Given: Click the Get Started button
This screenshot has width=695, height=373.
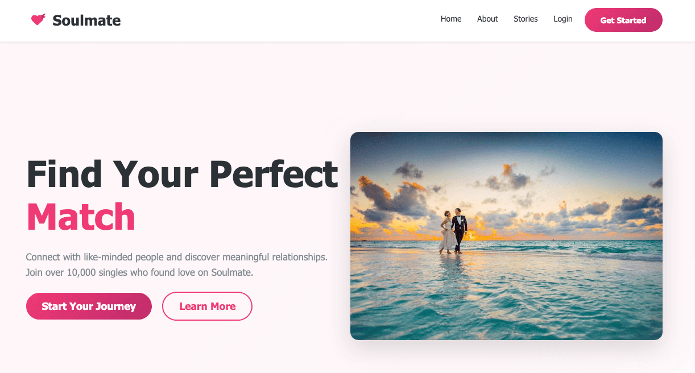Looking at the screenshot, I should tap(623, 20).
